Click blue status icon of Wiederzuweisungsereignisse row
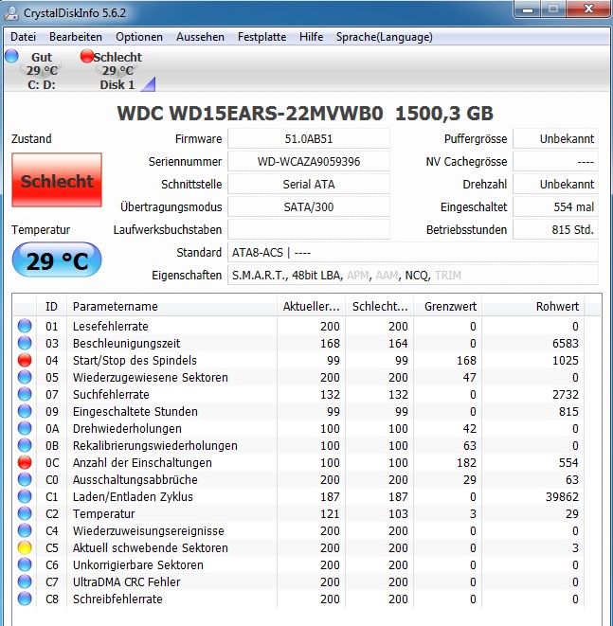 [x=25, y=531]
